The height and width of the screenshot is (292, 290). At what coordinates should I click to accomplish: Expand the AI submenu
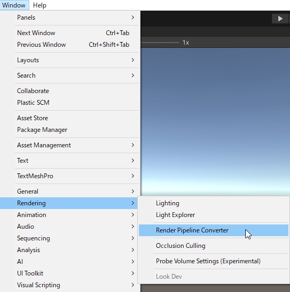[x=69, y=262]
